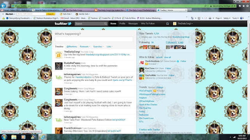Screen dimensions: 250x140
Task: Dismiss TheArtInstitute follow suggestion
Action: click(192, 61)
